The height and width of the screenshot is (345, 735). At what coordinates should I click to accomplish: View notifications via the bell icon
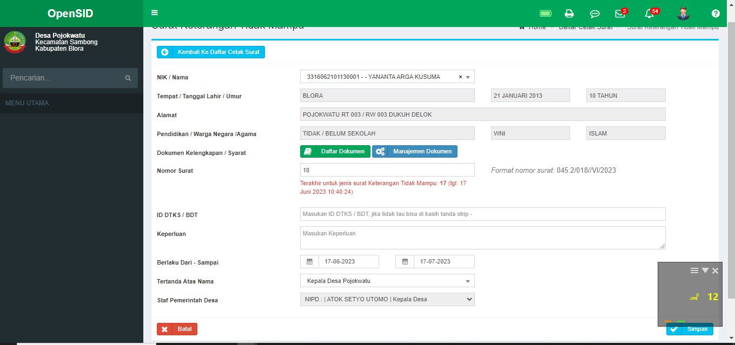click(x=648, y=13)
